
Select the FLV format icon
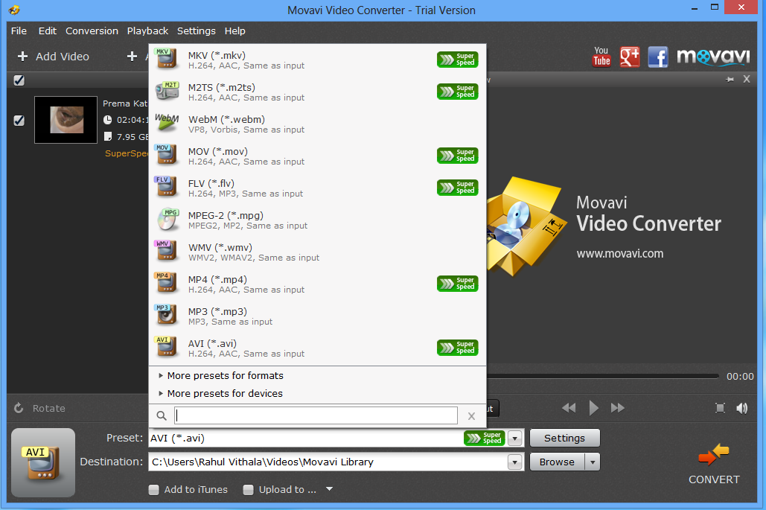click(166, 187)
